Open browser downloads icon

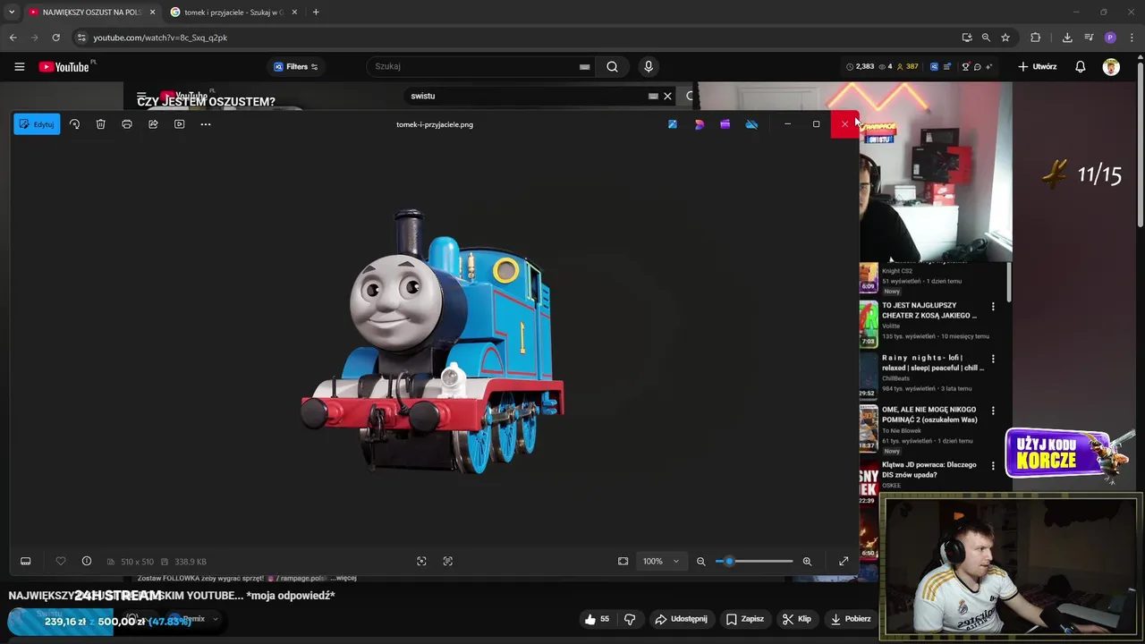click(x=1067, y=38)
